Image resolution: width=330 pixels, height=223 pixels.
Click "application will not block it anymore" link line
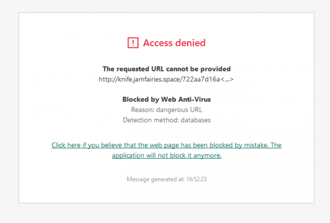(167, 156)
